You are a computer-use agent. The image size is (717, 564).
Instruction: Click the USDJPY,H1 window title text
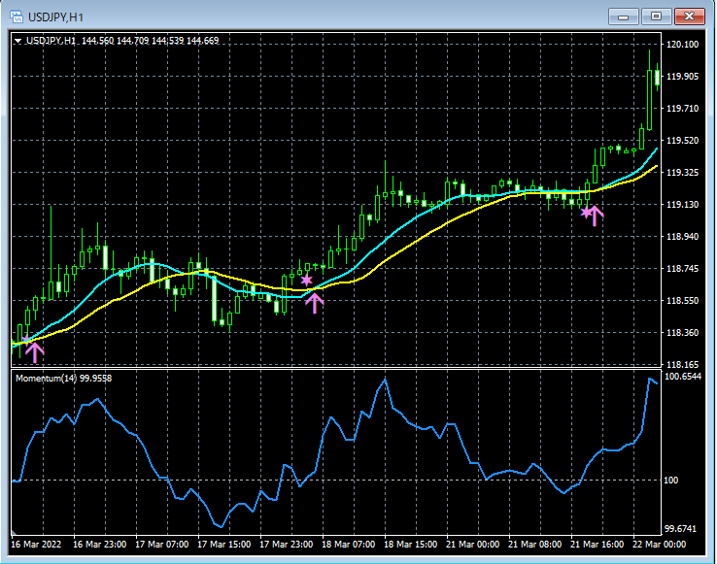(x=55, y=17)
